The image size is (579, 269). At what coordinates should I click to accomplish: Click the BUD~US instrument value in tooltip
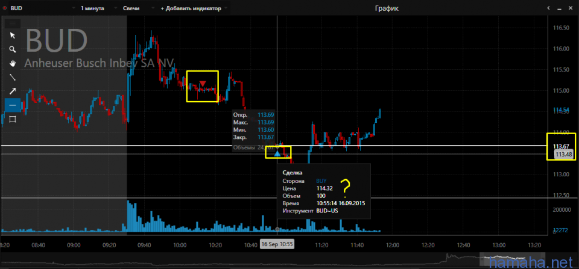tap(327, 211)
